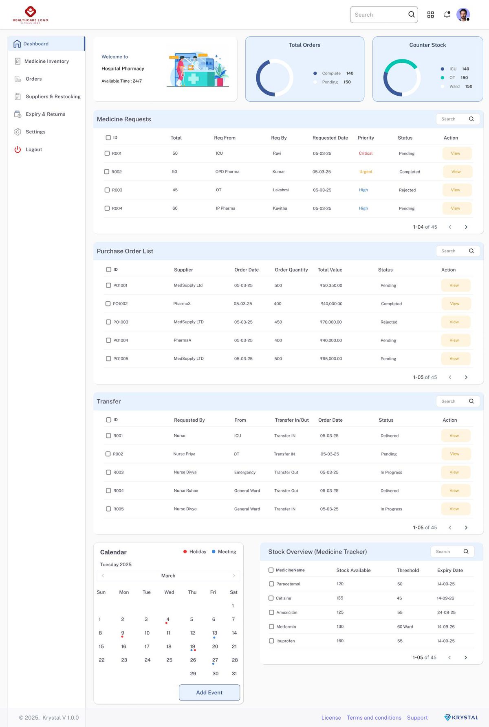Tick the Transfer row R005 checkbox
Screen dimensions: 489x727
click(x=108, y=509)
